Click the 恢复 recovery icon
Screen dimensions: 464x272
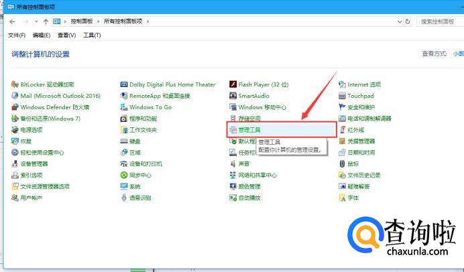pos(15,141)
